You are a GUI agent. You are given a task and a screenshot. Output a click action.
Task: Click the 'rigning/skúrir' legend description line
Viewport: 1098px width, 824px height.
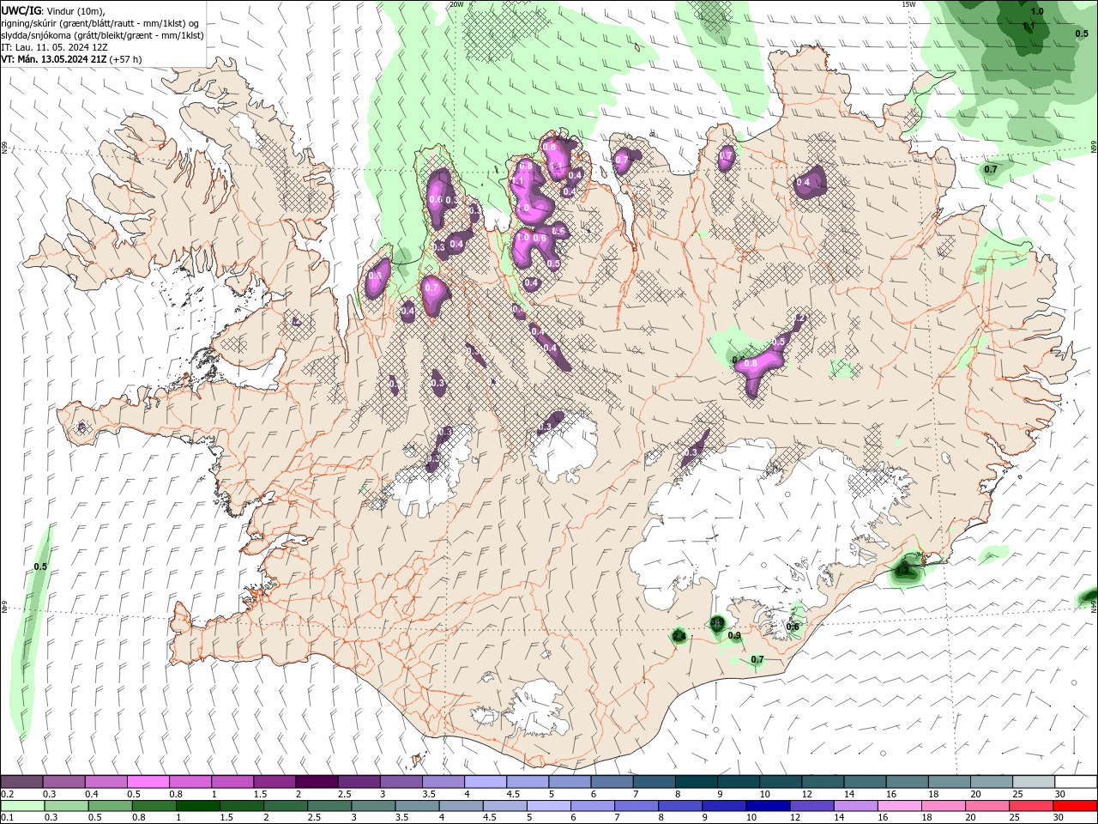101,23
